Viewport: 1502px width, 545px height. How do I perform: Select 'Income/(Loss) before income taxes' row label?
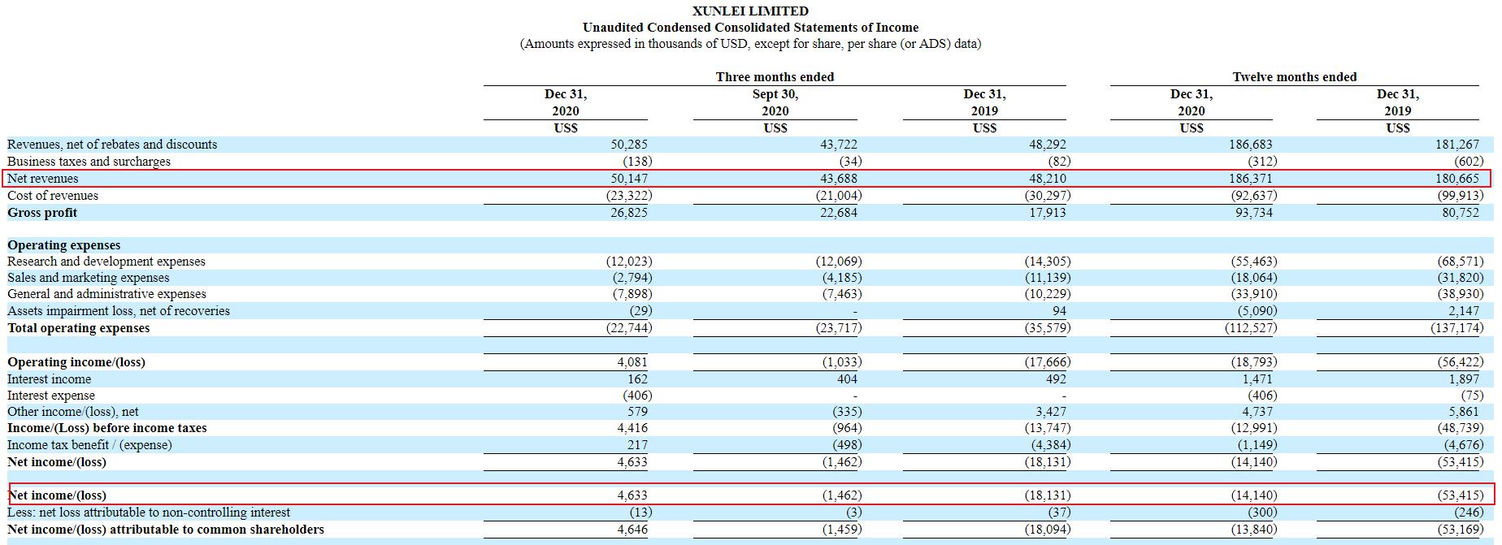(107, 428)
